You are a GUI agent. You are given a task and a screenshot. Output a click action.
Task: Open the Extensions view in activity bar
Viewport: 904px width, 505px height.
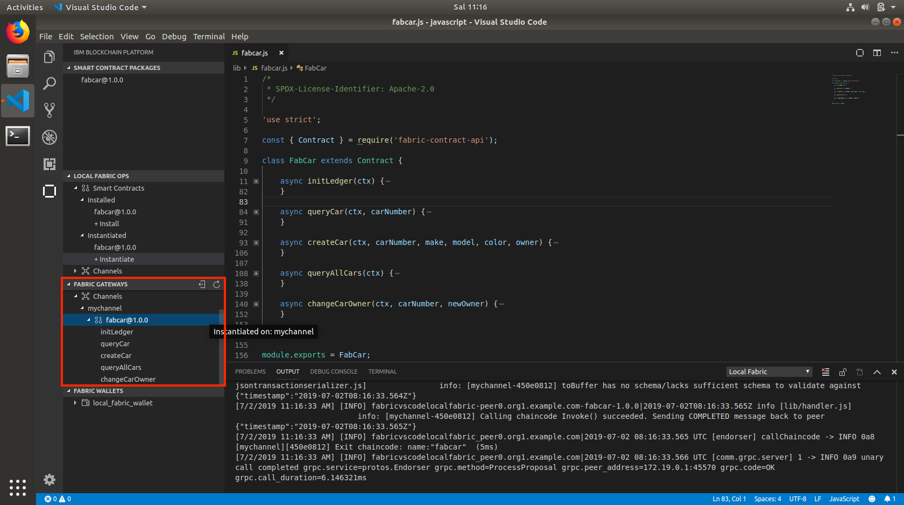pos(50,164)
